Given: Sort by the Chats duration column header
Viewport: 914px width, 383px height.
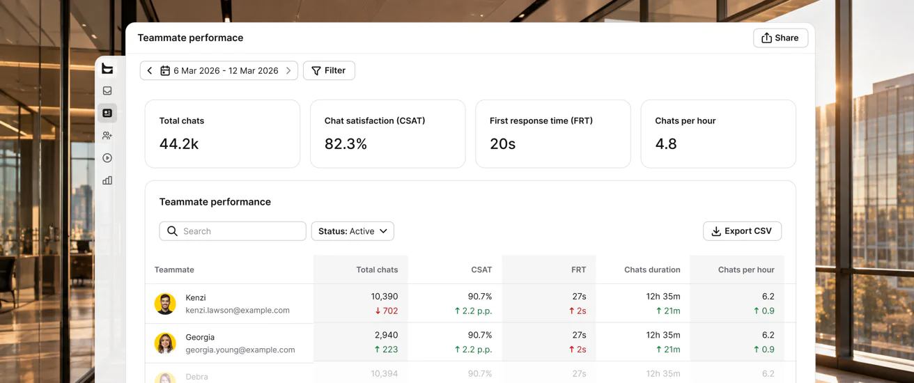Looking at the screenshot, I should [x=652, y=269].
